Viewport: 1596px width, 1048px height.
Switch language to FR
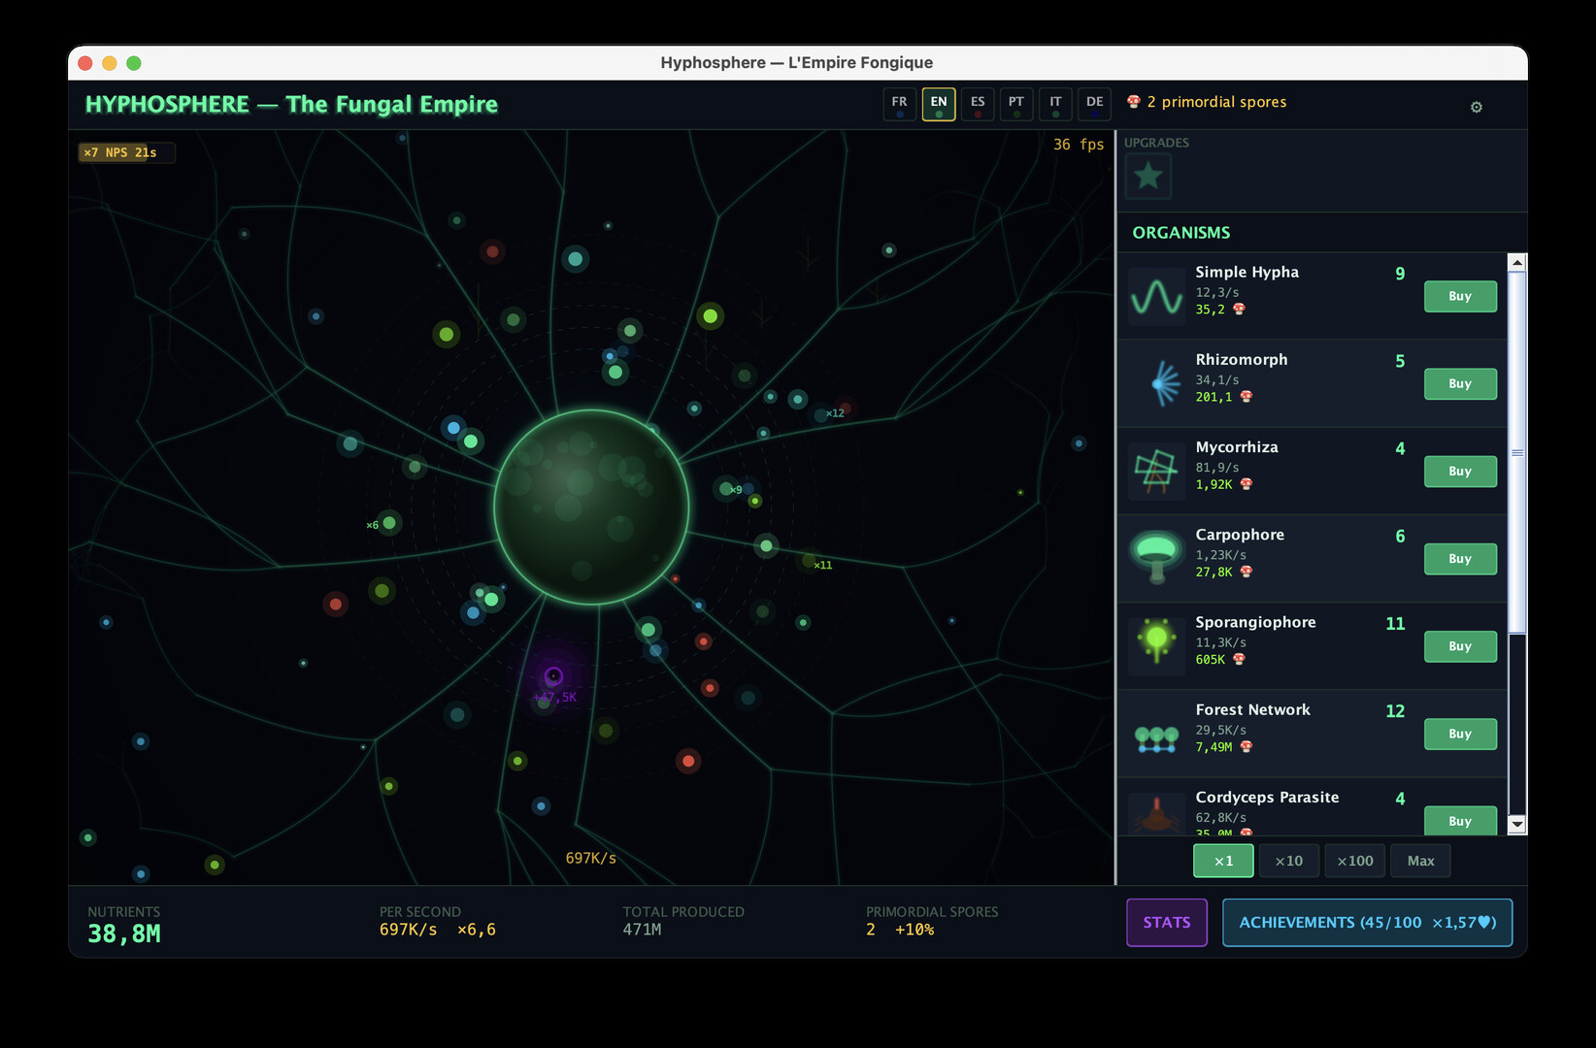coord(899,104)
